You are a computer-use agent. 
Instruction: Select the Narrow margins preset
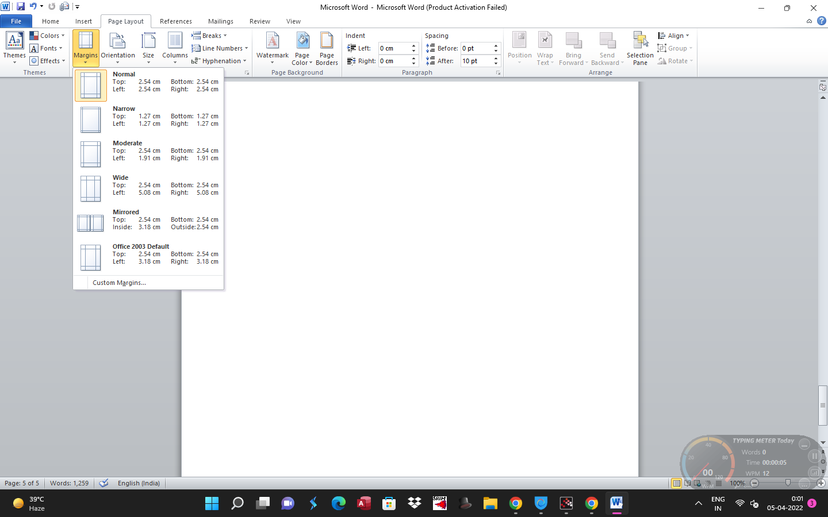[x=148, y=119]
